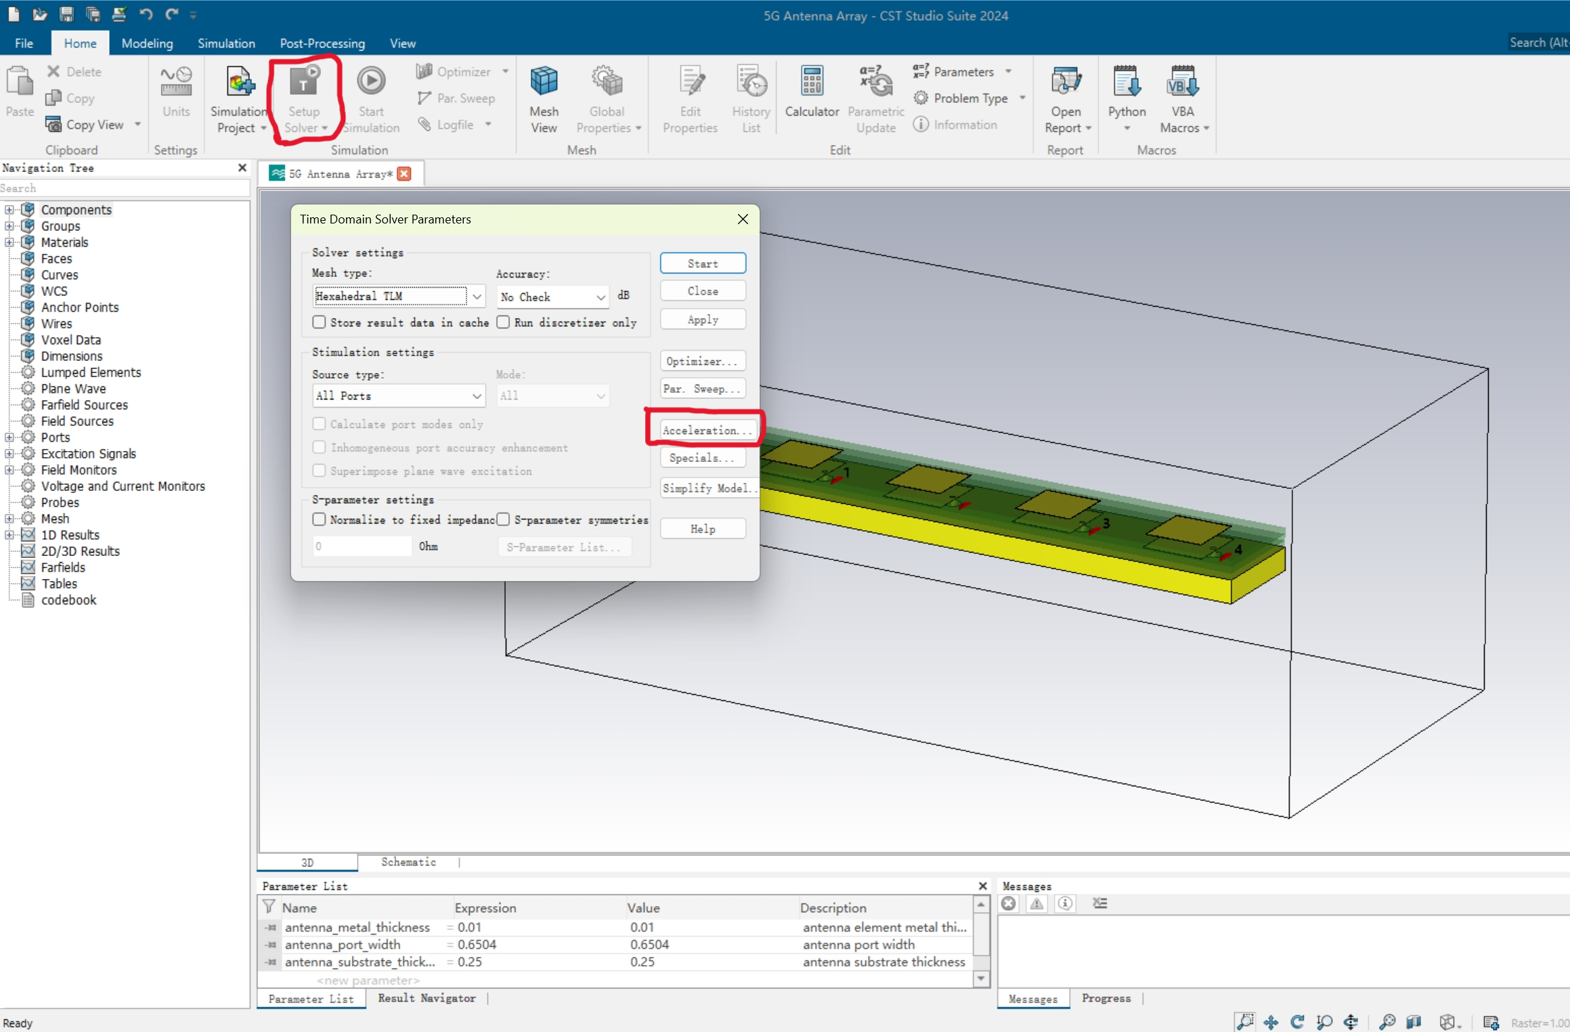Screen dimensions: 1570x1032
Task: Click the Save icon in title bar
Action: click(x=66, y=14)
